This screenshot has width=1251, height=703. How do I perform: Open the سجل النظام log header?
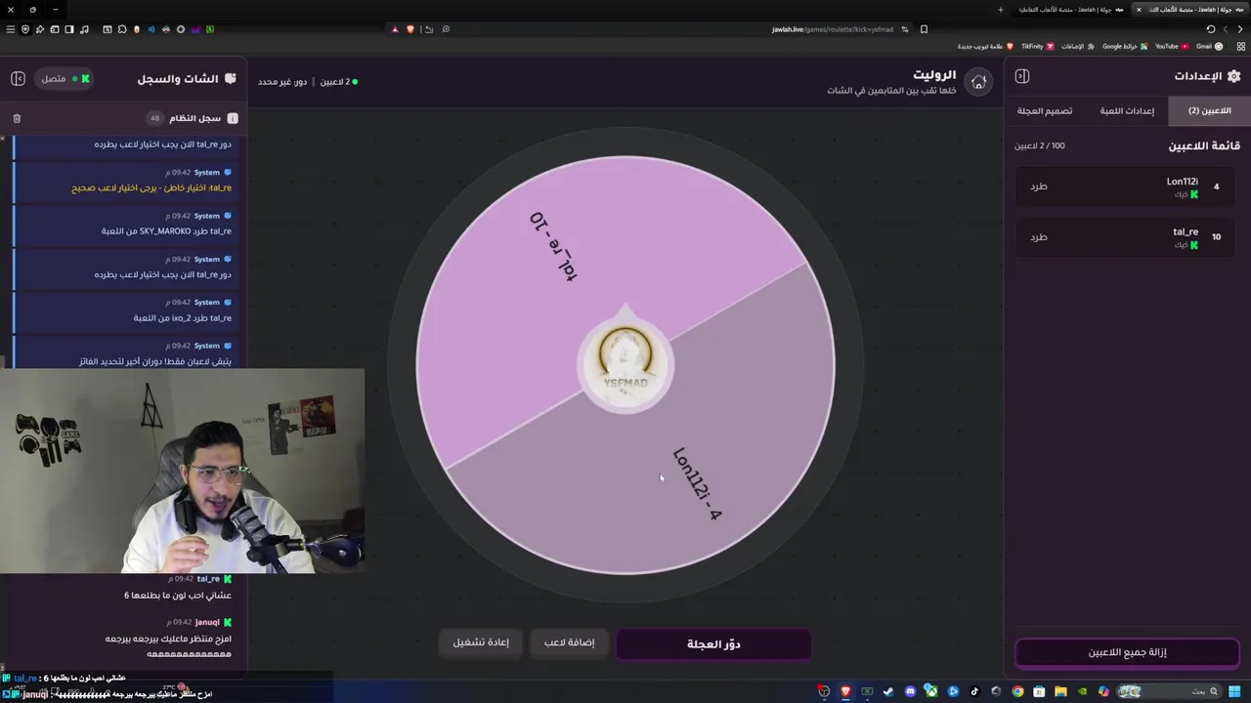tap(195, 118)
